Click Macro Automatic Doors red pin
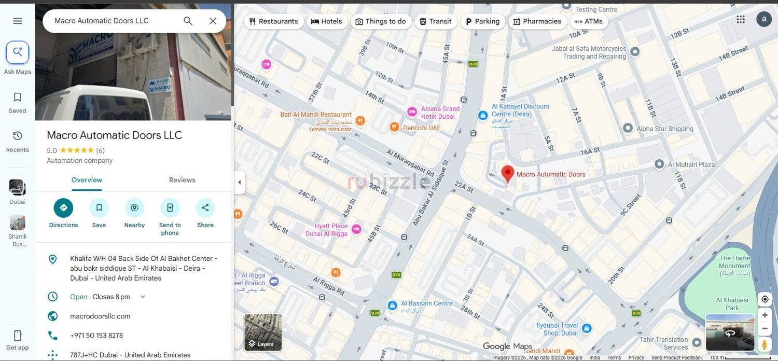This screenshot has height=361, width=778. point(508,174)
